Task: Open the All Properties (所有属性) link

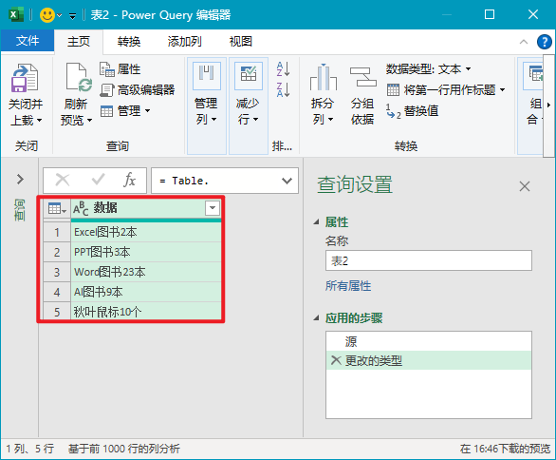Action: coord(348,286)
